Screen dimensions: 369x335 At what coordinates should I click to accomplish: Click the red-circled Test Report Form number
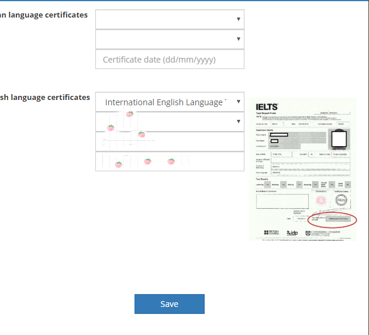point(340,218)
